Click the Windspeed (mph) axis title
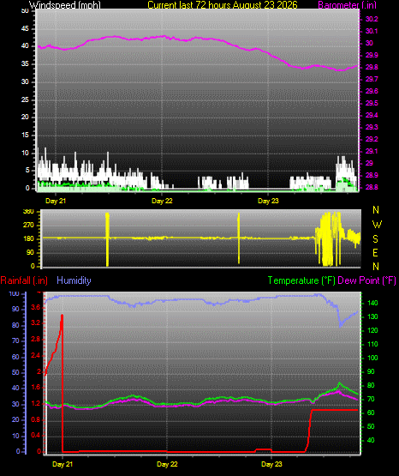 (65, 5)
